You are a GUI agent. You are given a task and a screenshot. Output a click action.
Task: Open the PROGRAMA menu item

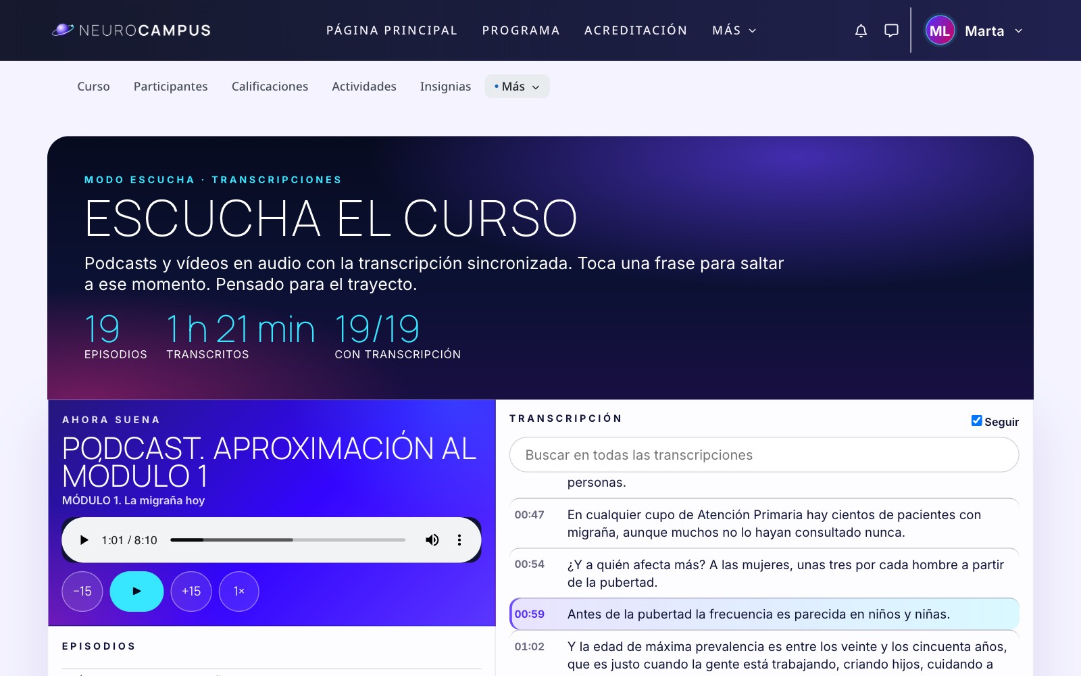(521, 30)
